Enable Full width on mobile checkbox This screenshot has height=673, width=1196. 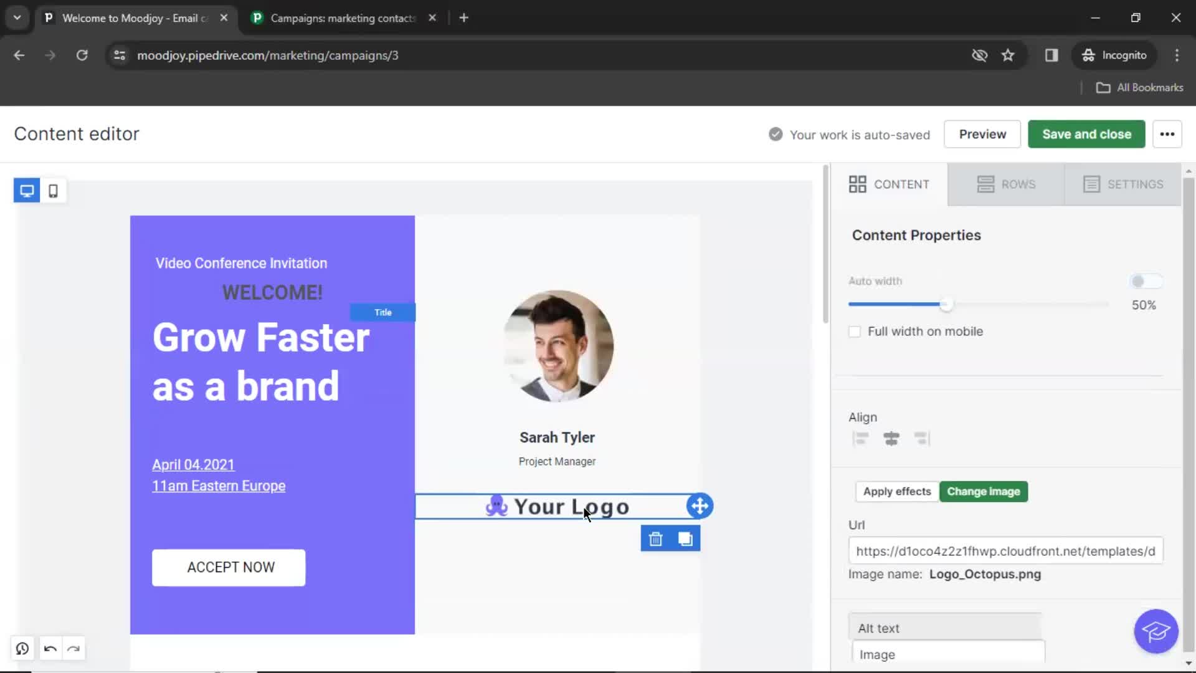pos(854,331)
